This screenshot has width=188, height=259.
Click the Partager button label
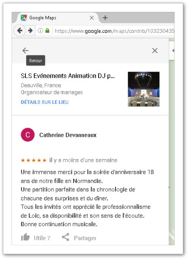85,238
